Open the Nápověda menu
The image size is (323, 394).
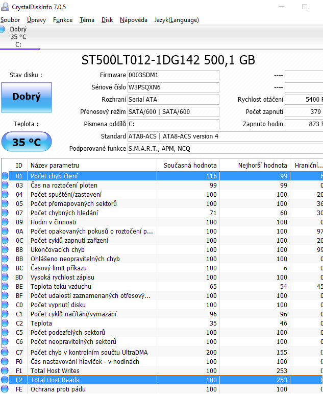point(134,20)
